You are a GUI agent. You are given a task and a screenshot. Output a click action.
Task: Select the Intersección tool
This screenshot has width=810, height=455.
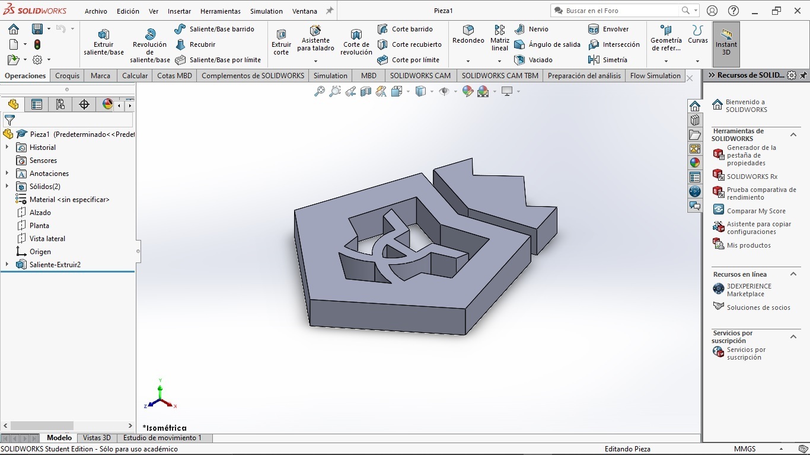pyautogui.click(x=614, y=44)
